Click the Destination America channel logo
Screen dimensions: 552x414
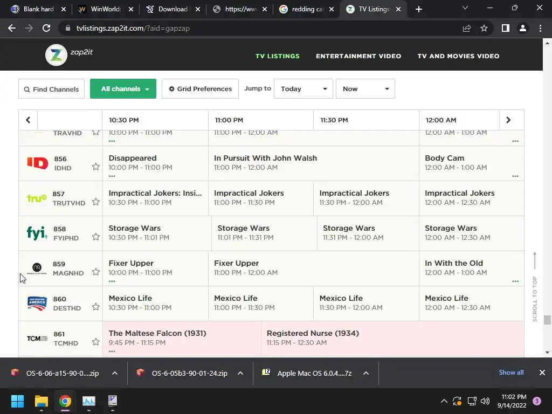(37, 303)
